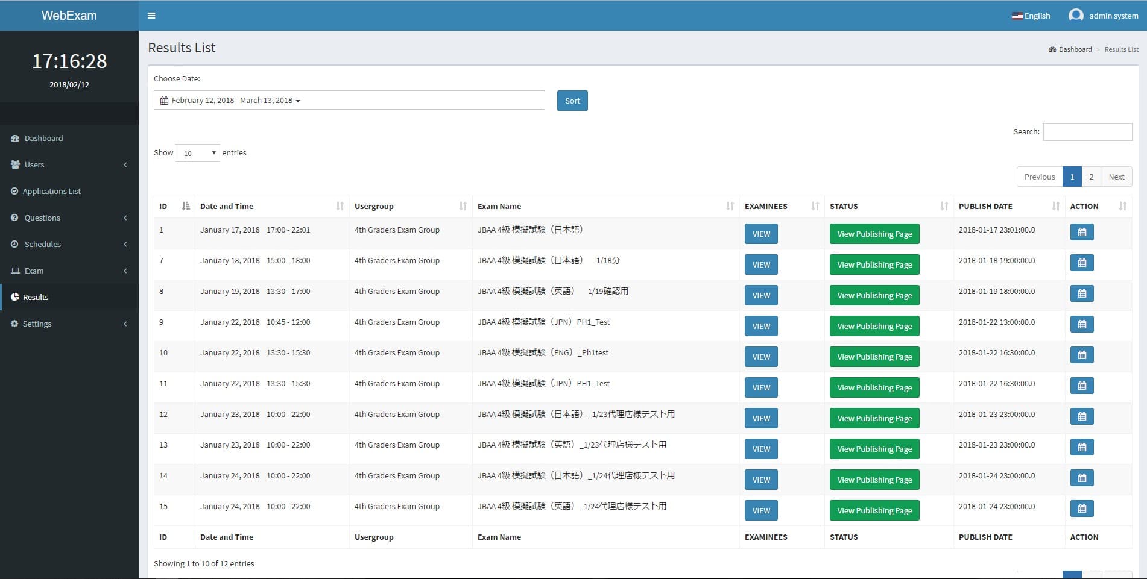The height and width of the screenshot is (579, 1147).
Task: Sort table by ID column sort icon
Action: click(x=186, y=206)
